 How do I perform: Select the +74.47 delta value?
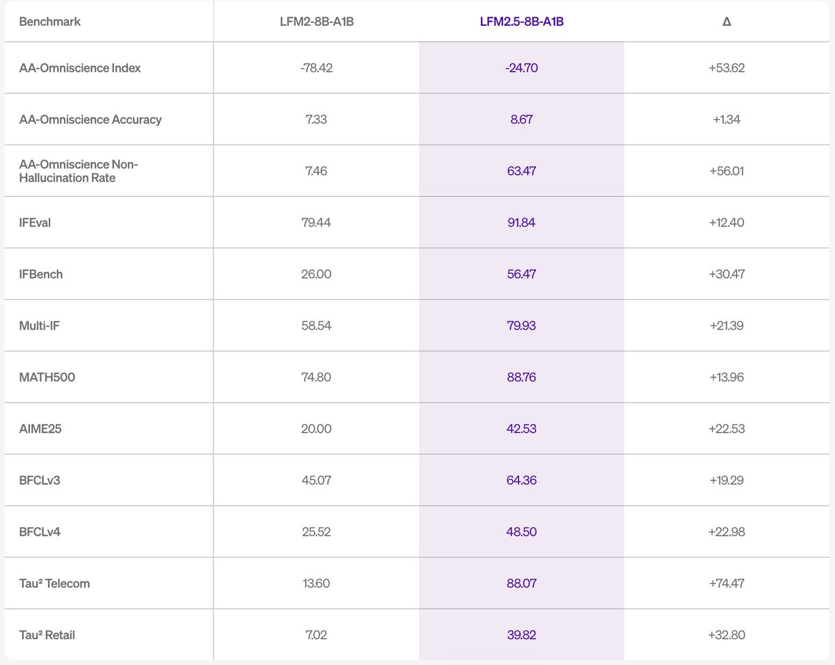click(727, 583)
